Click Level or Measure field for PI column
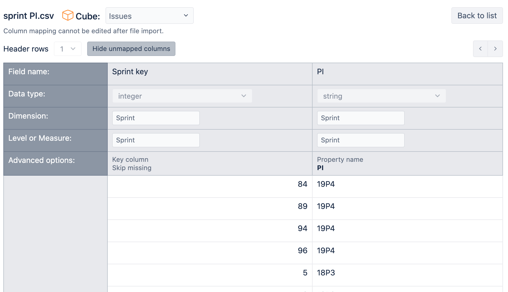 361,140
